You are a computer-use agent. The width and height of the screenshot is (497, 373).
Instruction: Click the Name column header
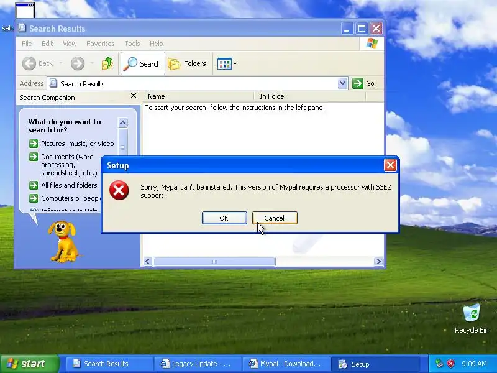(199, 96)
